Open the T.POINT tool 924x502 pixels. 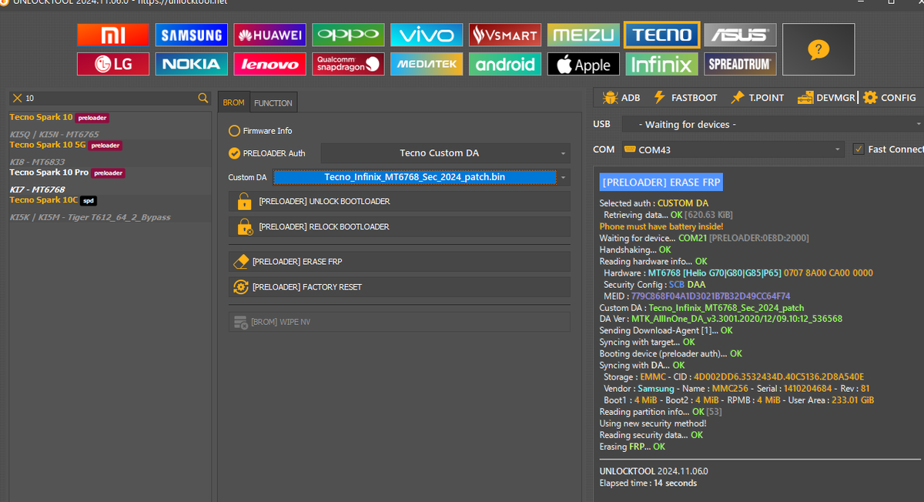[x=757, y=98]
